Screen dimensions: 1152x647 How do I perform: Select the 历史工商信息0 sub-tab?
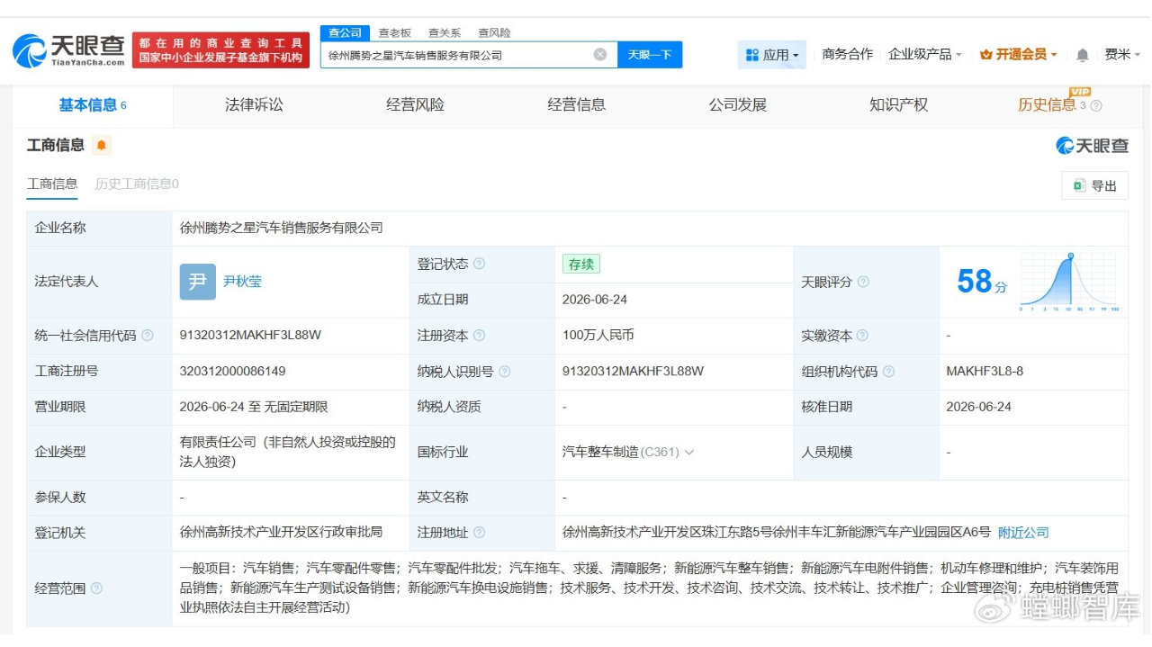click(137, 184)
